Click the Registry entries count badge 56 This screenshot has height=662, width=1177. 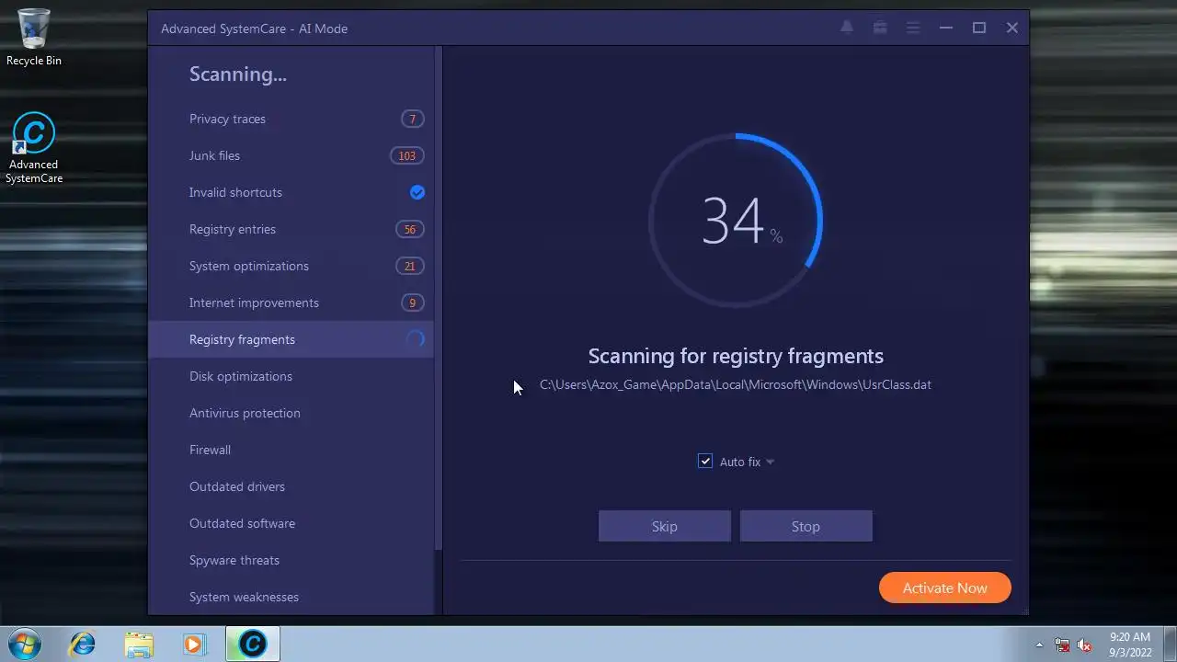coord(409,229)
